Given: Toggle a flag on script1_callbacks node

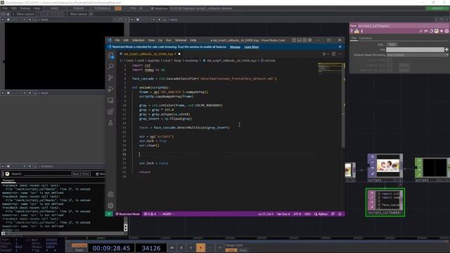Looking at the screenshot, I should (x=372, y=193).
